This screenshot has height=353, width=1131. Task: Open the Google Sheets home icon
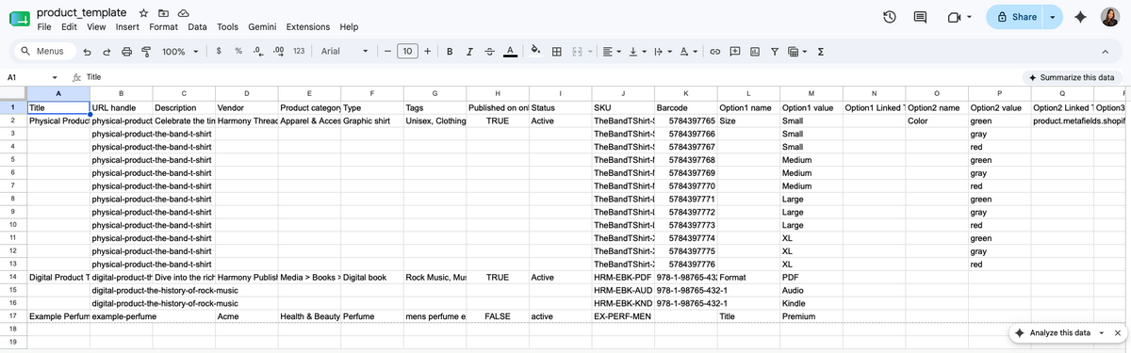point(19,19)
